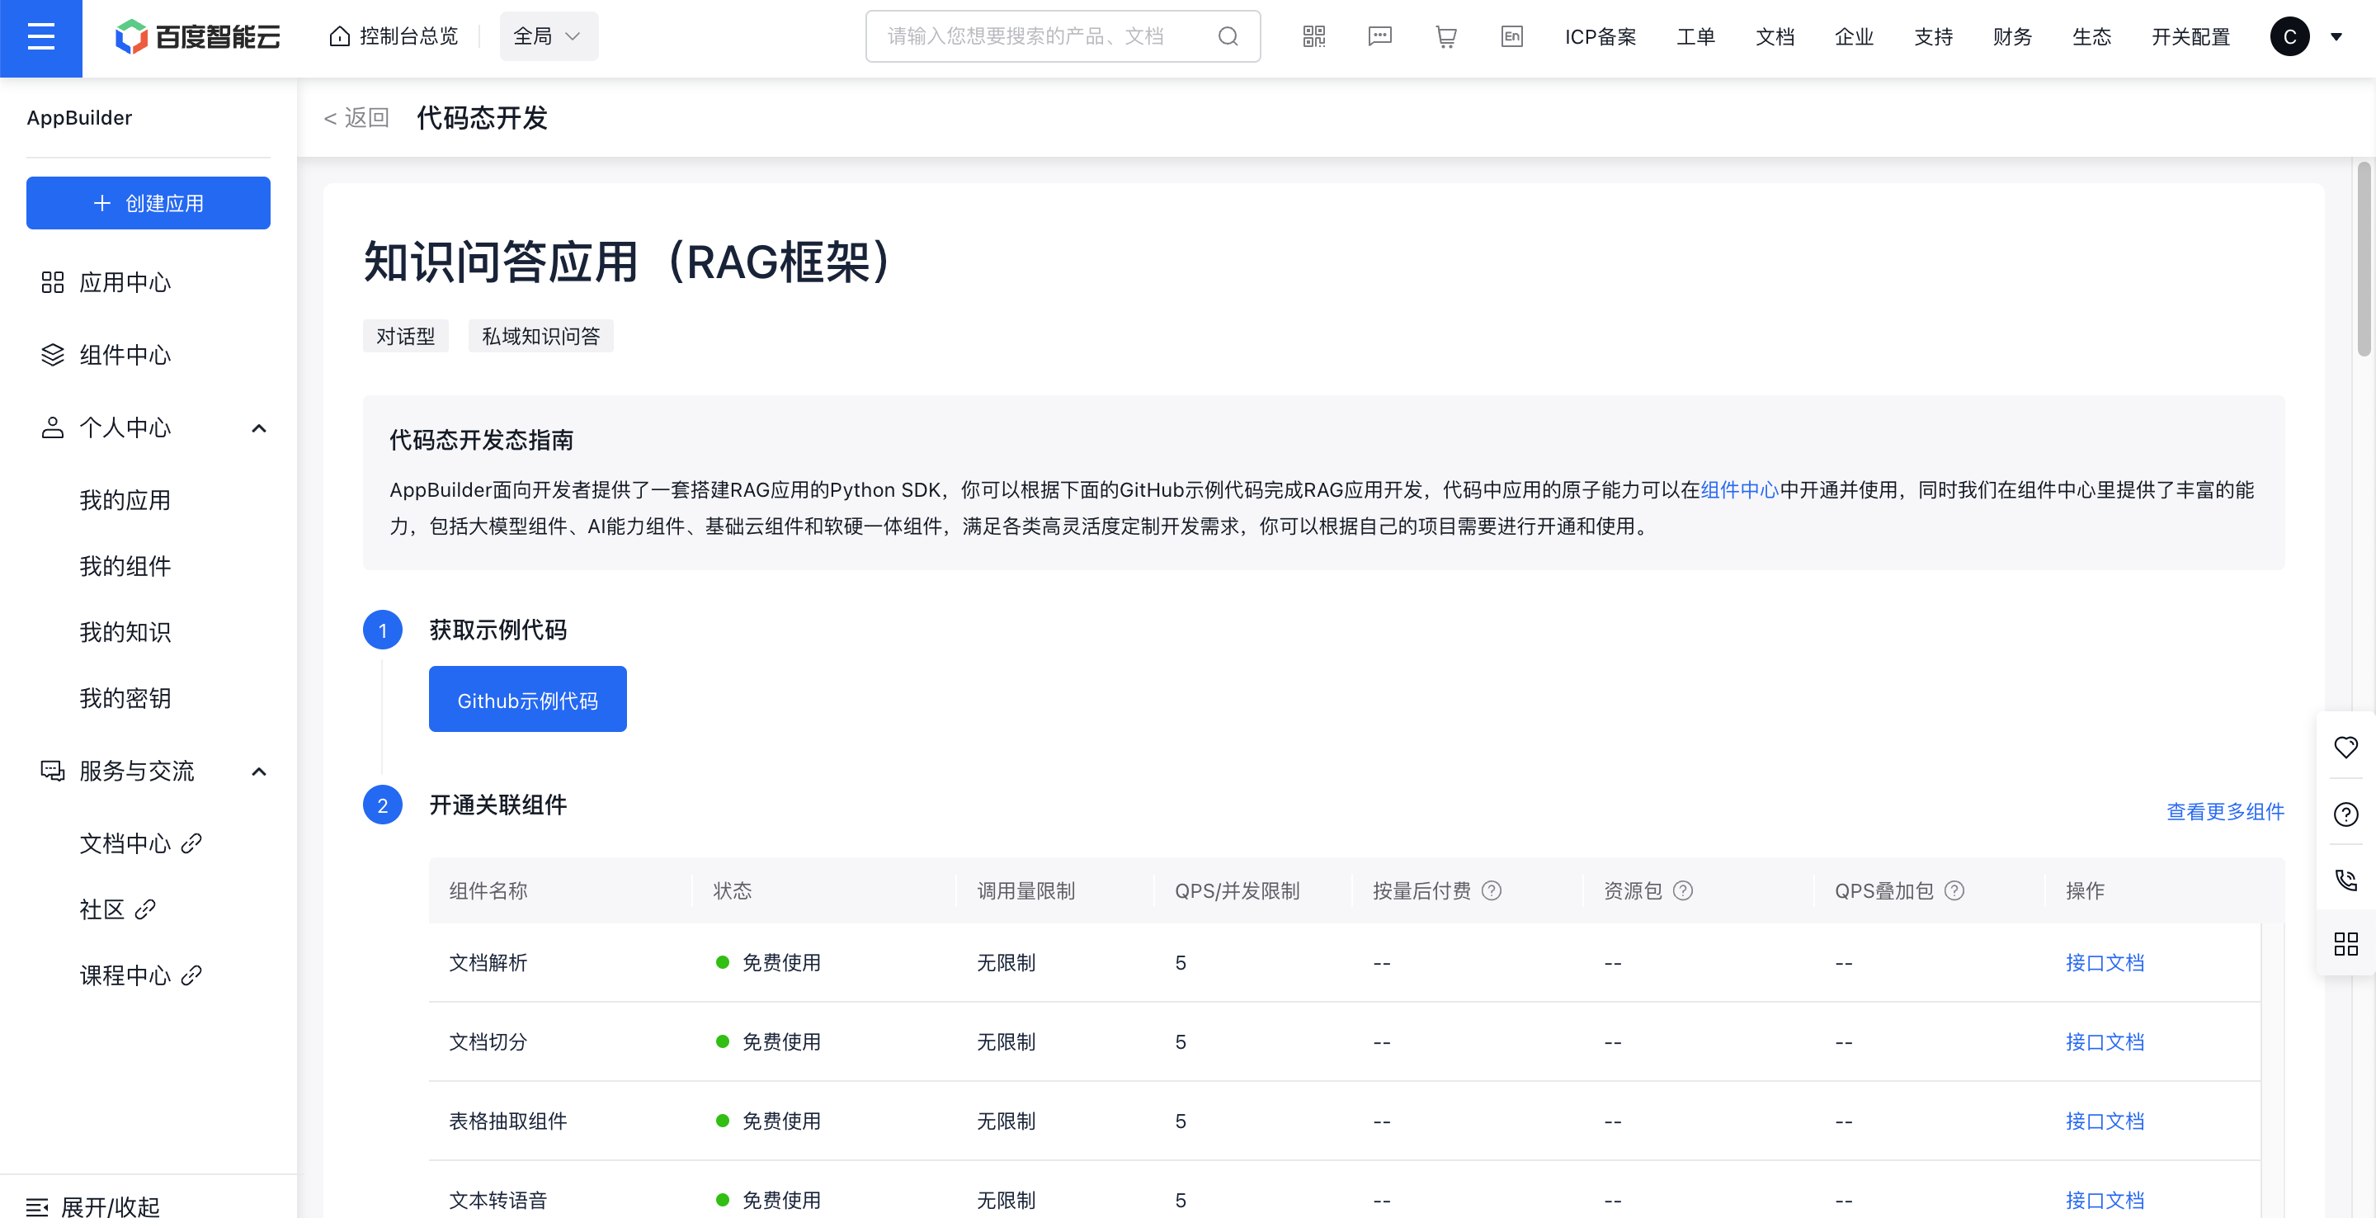The width and height of the screenshot is (2376, 1218).
Task: Click the help question mark icon
Action: pyautogui.click(x=2345, y=814)
